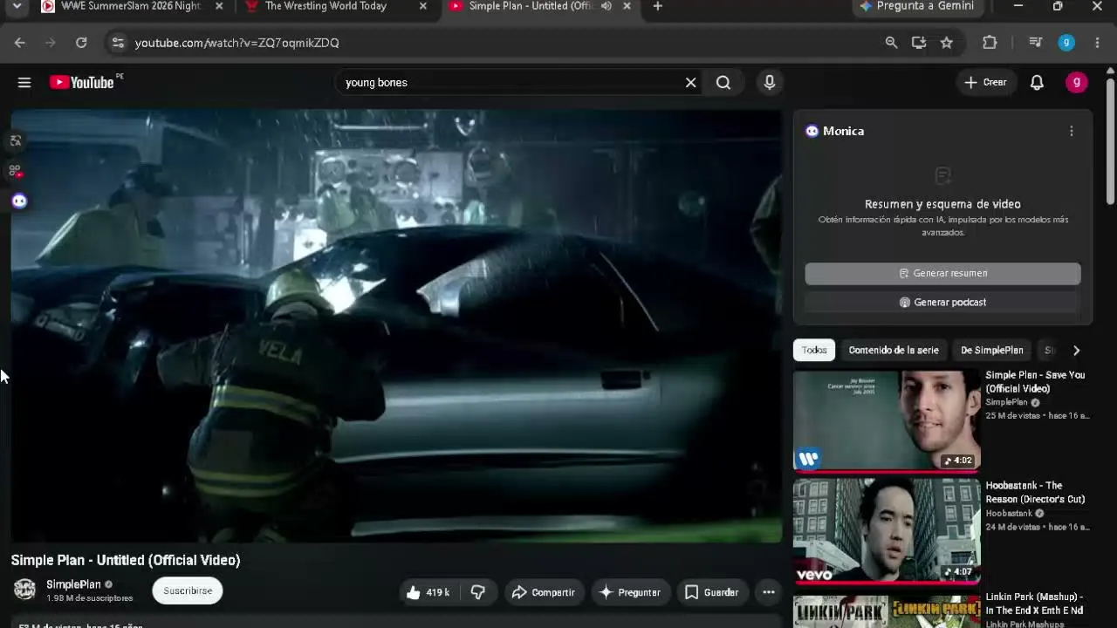Open the YouTube guide hamburger menu

(x=24, y=82)
